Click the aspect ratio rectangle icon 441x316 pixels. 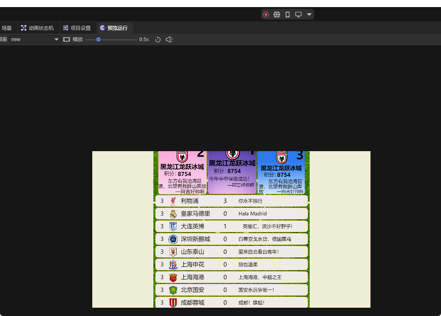tap(67, 39)
